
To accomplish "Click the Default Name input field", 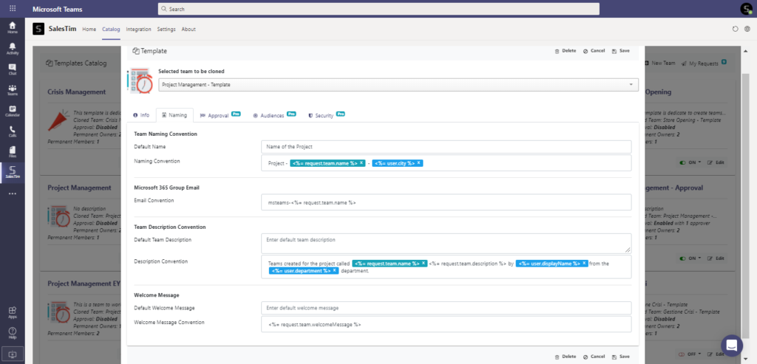I will pos(446,147).
